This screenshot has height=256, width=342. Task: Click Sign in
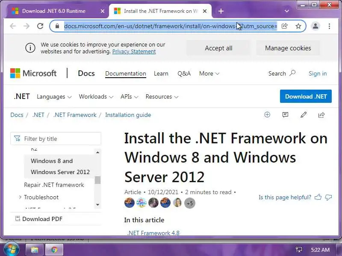(318, 73)
